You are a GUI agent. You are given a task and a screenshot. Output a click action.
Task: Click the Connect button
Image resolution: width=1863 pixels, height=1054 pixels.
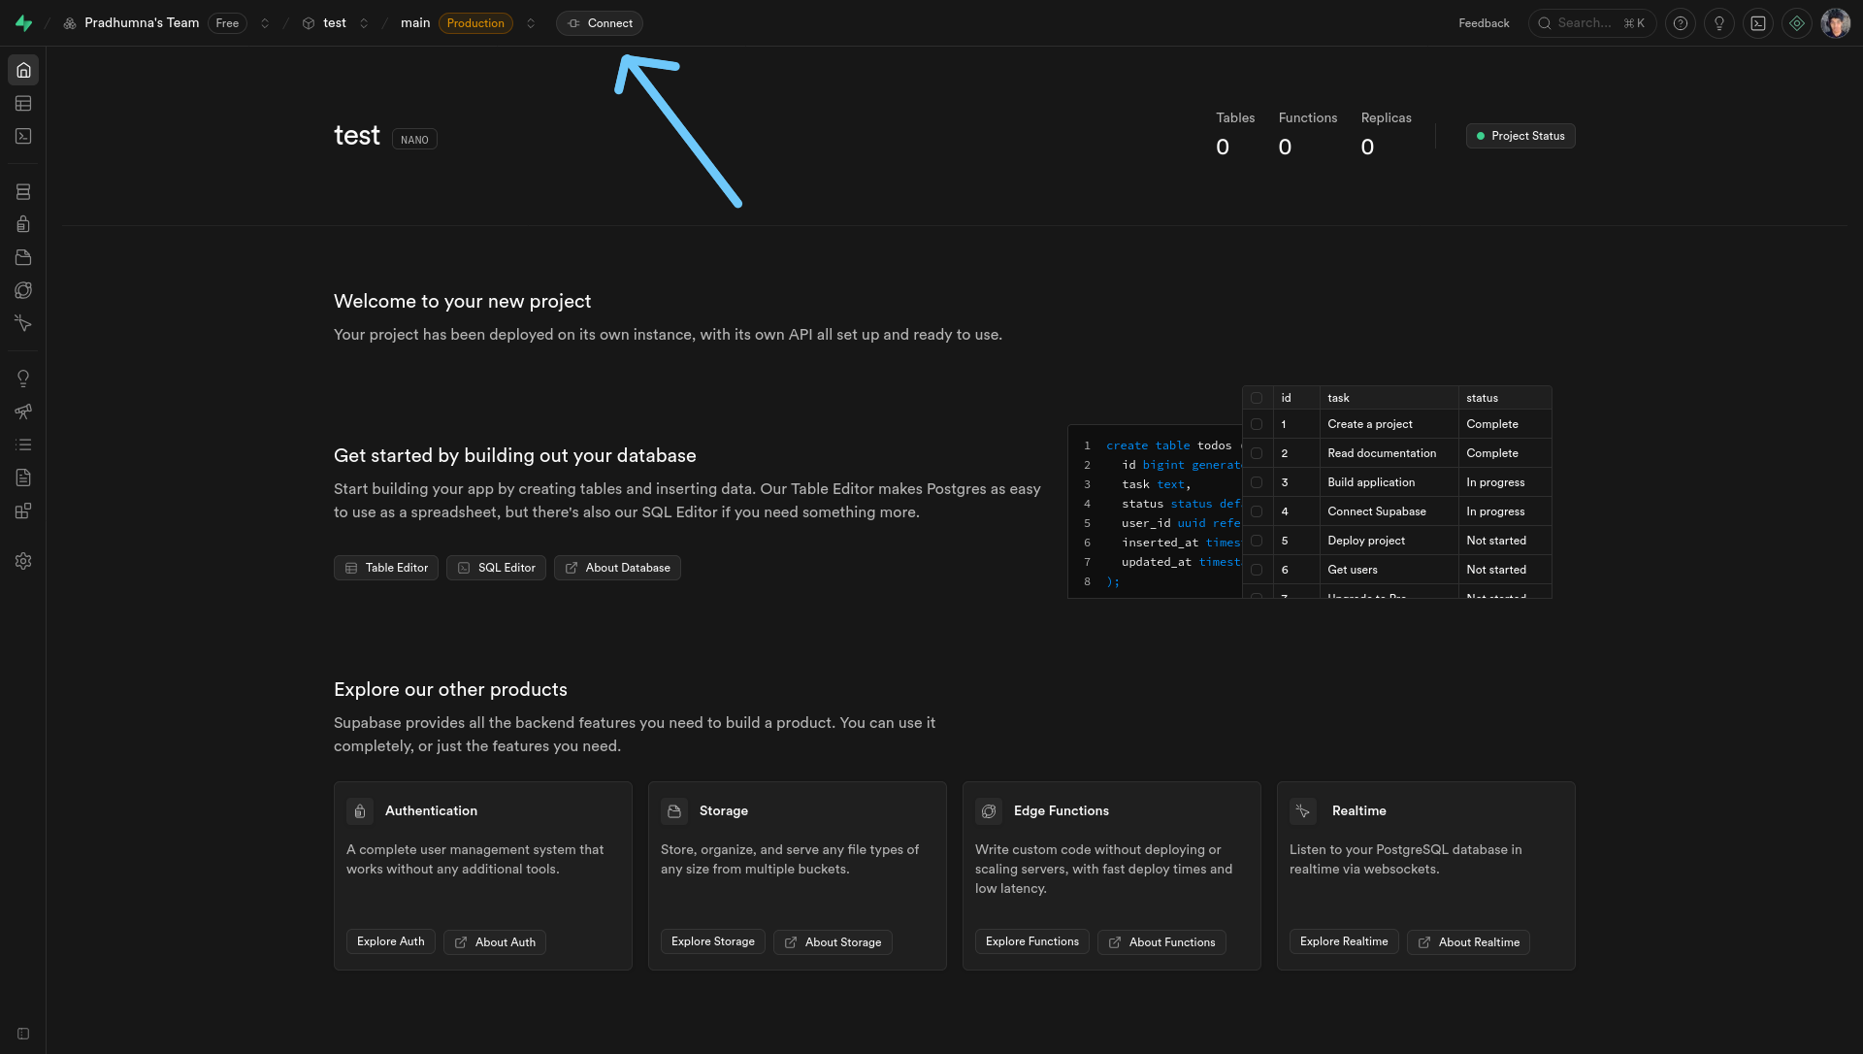tap(600, 23)
